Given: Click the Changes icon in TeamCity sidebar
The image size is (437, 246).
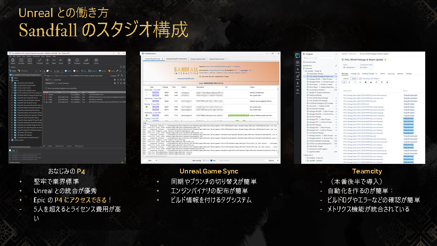Looking at the screenshot, I should coord(298,69).
